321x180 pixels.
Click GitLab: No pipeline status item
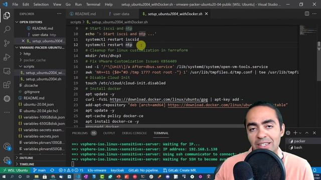click(143, 170)
